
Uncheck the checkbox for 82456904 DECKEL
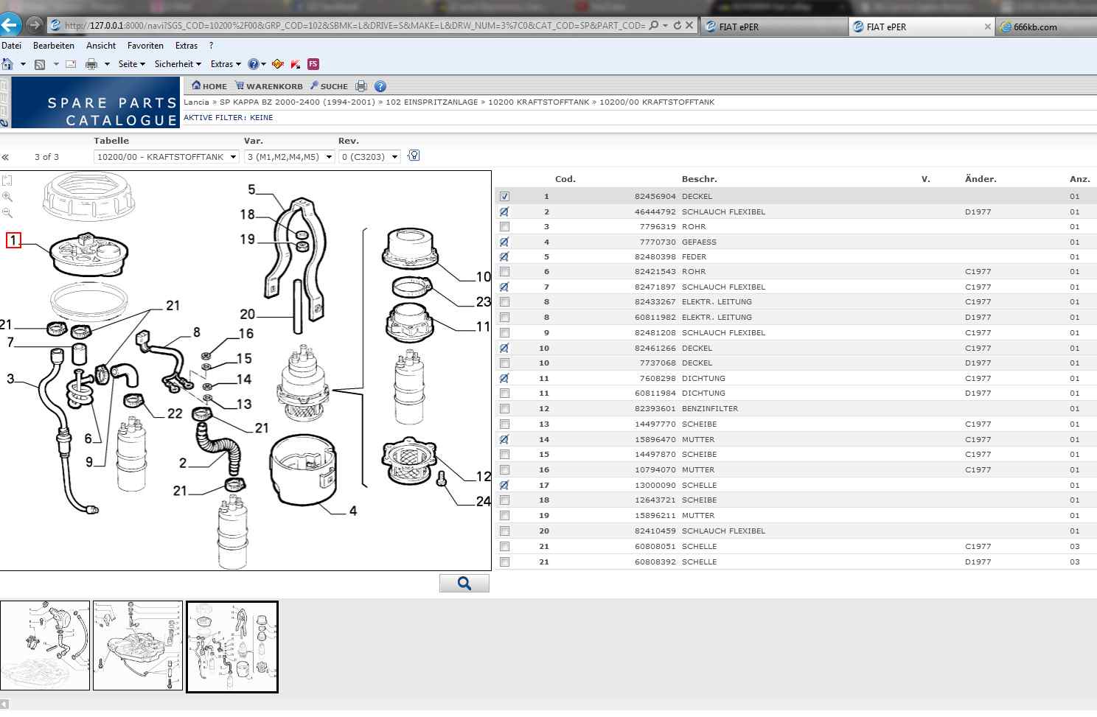(x=504, y=197)
